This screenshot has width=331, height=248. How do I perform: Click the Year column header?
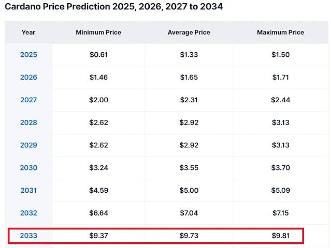pyautogui.click(x=28, y=32)
